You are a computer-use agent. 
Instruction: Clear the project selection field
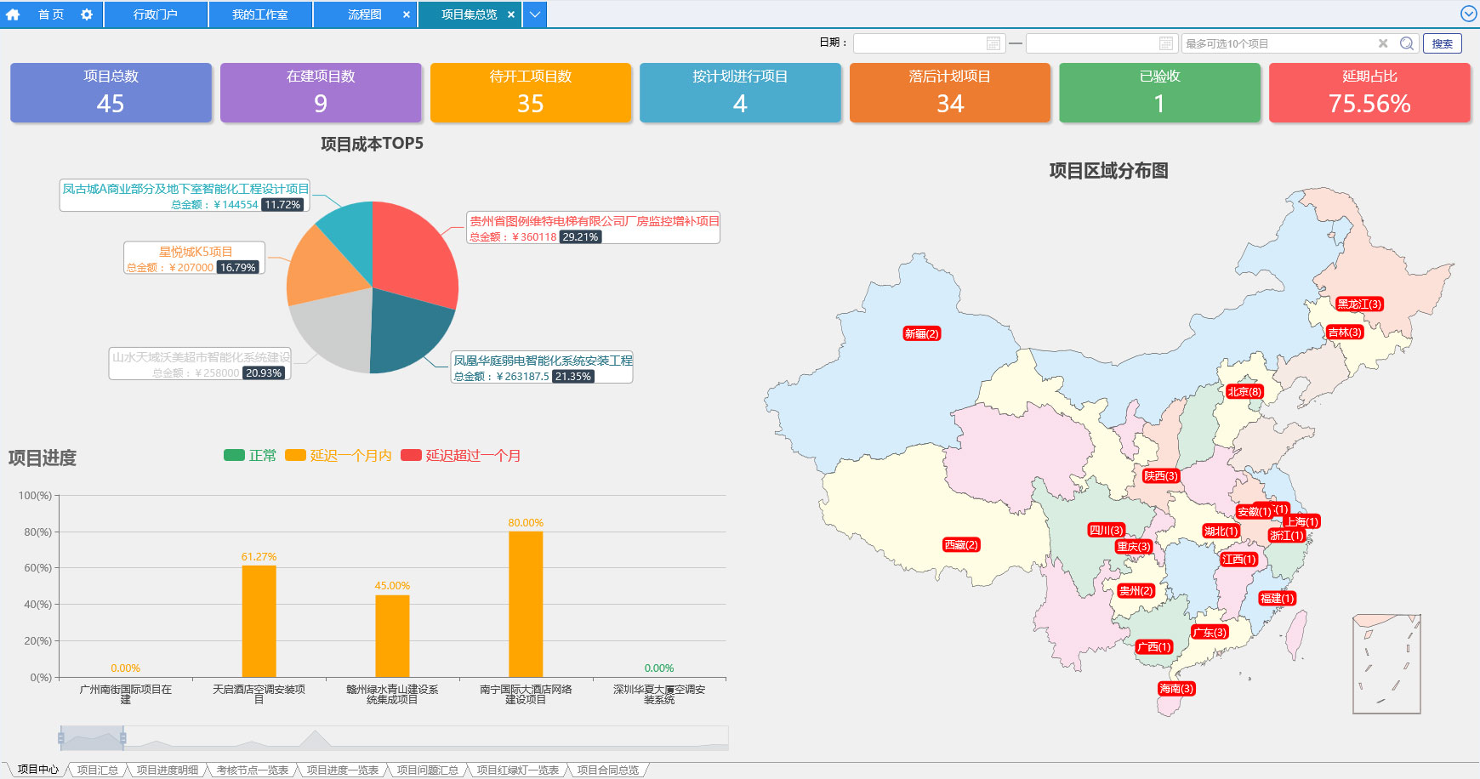[1383, 43]
